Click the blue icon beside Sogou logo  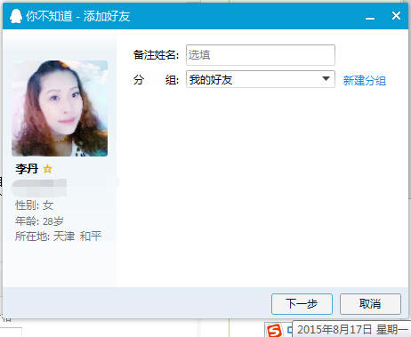[289, 330]
